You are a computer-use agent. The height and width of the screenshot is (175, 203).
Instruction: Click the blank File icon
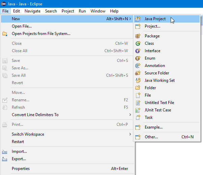[x=138, y=95]
